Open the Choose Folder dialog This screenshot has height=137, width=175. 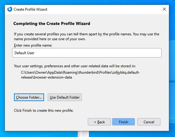tap(29, 97)
